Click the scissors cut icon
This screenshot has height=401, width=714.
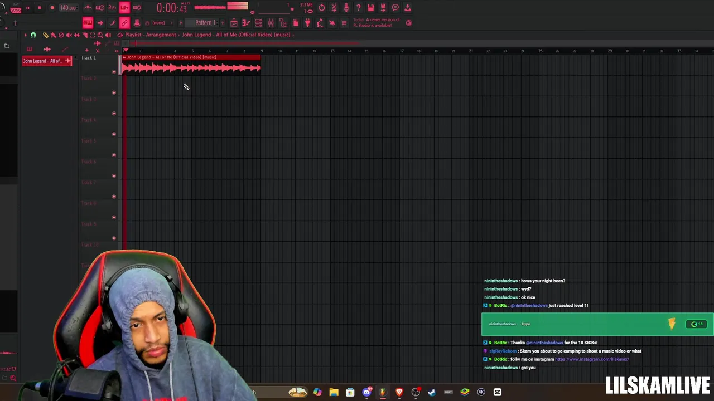pos(334,8)
